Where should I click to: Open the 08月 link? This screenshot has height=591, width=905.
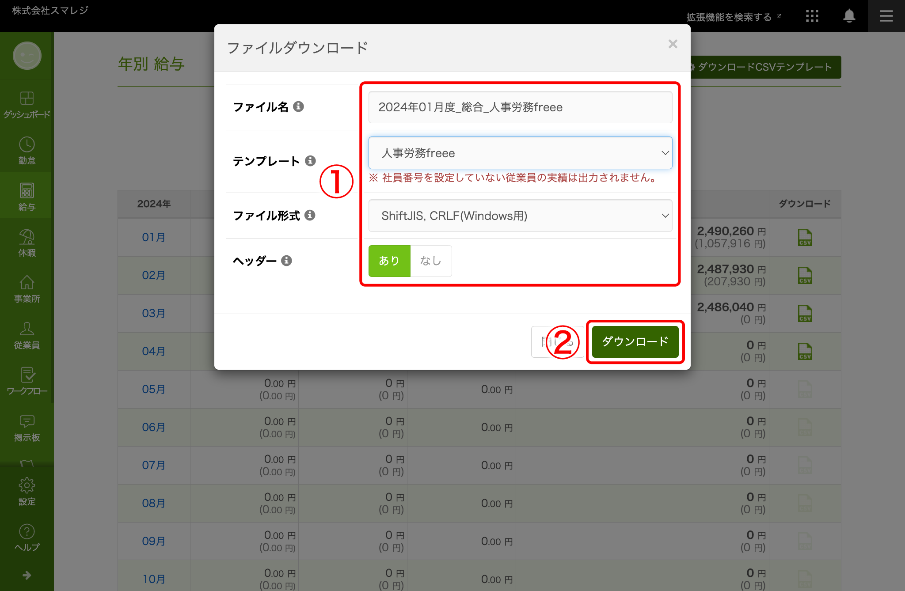click(154, 503)
